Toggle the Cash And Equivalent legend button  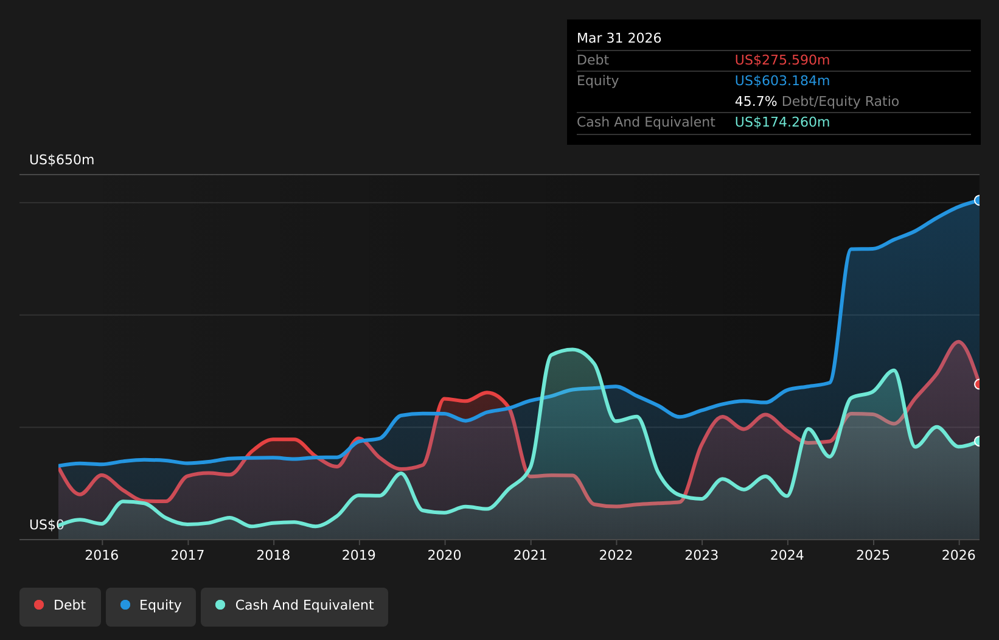click(294, 607)
